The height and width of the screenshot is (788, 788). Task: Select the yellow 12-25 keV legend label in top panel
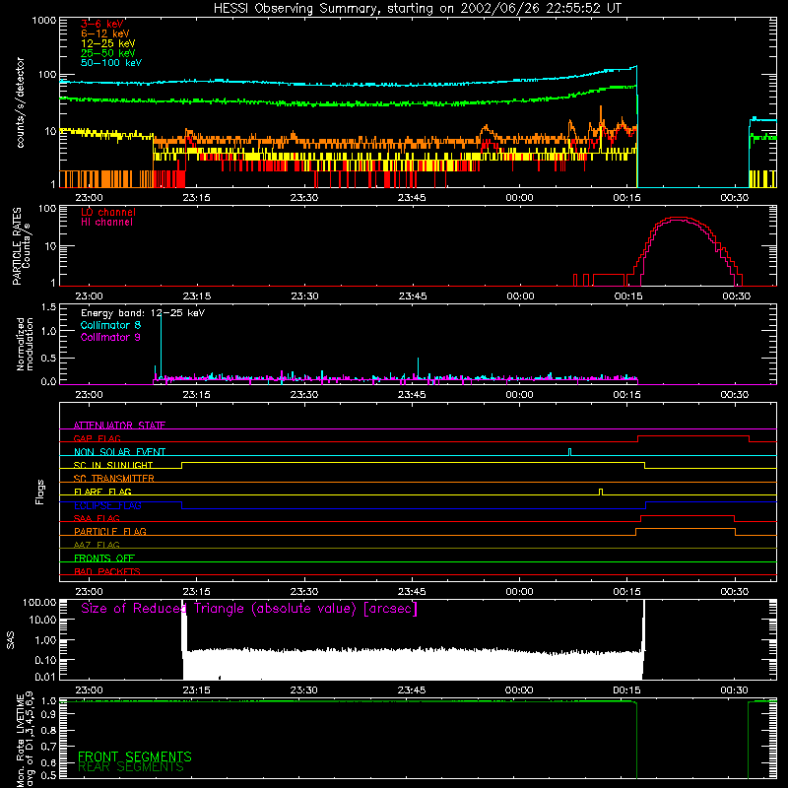[108, 43]
